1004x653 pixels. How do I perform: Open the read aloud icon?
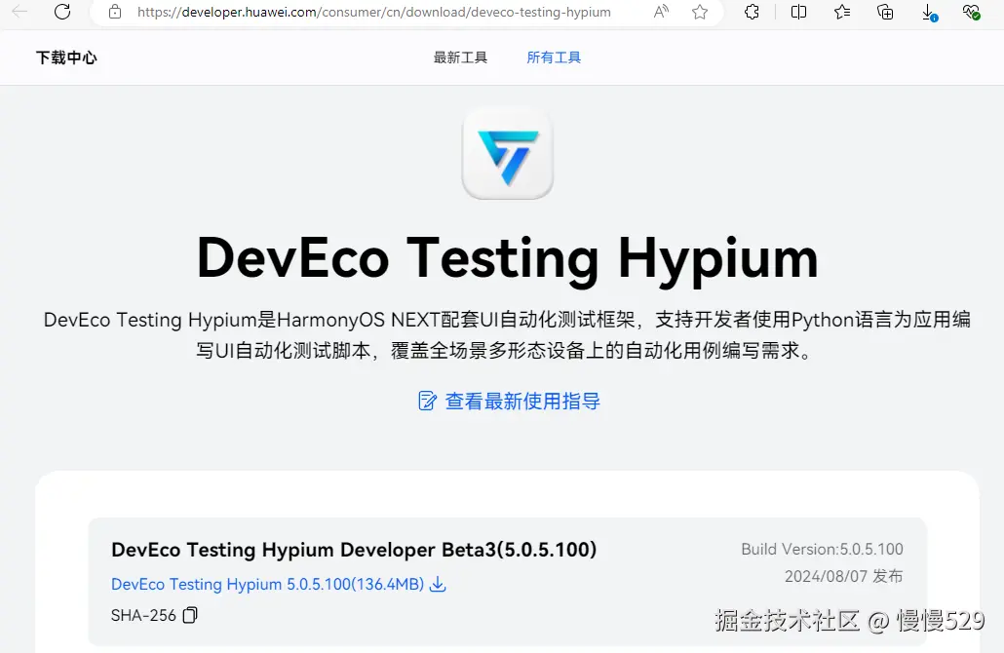(662, 12)
